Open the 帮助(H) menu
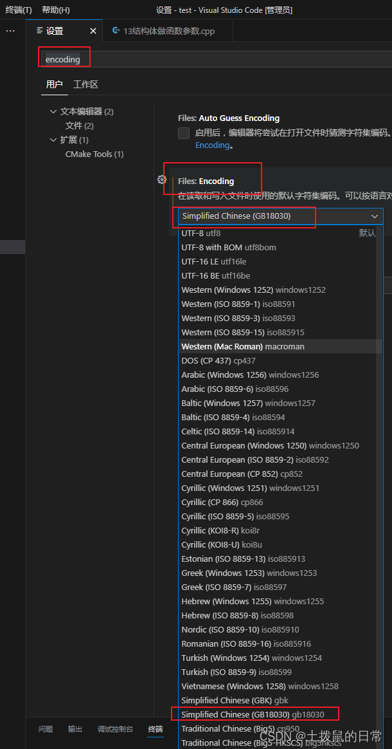Viewport: 392px width, 749px height. click(x=56, y=10)
